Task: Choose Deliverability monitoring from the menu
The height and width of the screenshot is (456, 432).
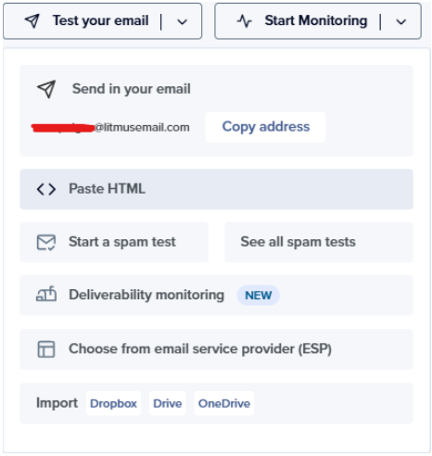Action: (216, 295)
